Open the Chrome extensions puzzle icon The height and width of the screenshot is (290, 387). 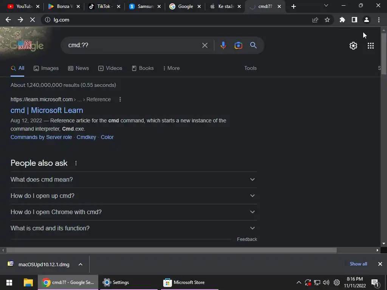click(342, 20)
